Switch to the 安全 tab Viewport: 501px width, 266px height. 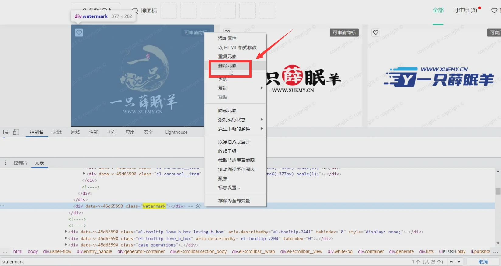pyautogui.click(x=148, y=132)
